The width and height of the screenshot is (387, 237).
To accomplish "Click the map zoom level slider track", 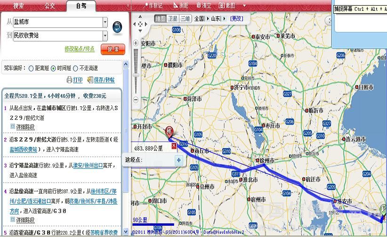I will (x=136, y=71).
